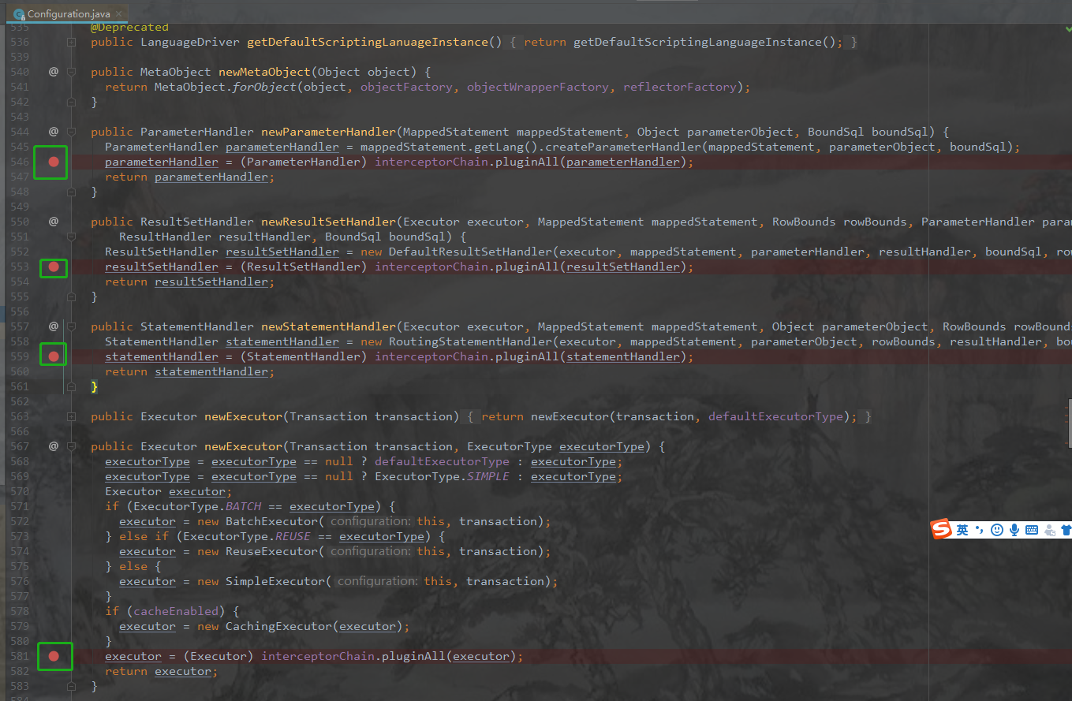Click the @ gutter icon at line 540

(54, 72)
